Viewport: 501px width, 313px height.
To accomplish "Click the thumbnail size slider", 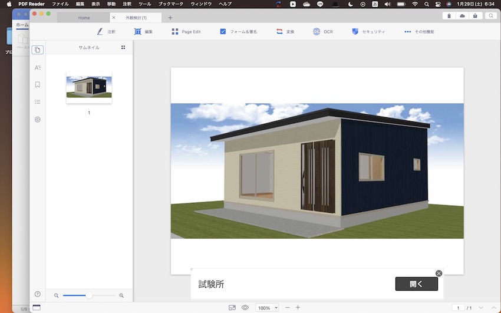I will (x=89, y=295).
